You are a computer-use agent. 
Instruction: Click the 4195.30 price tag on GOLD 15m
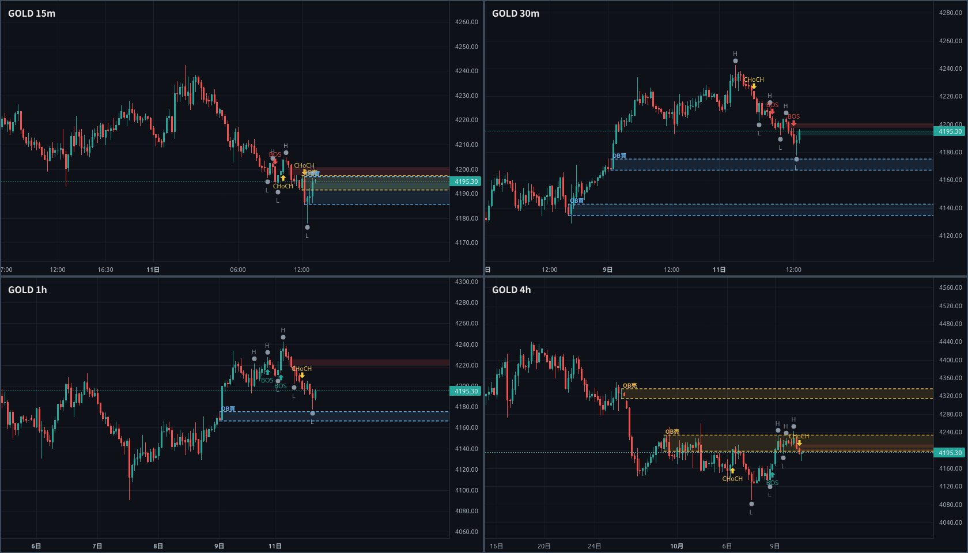tap(466, 181)
